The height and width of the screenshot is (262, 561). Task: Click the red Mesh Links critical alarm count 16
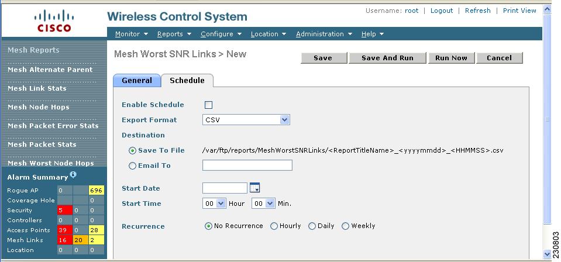[x=65, y=240]
